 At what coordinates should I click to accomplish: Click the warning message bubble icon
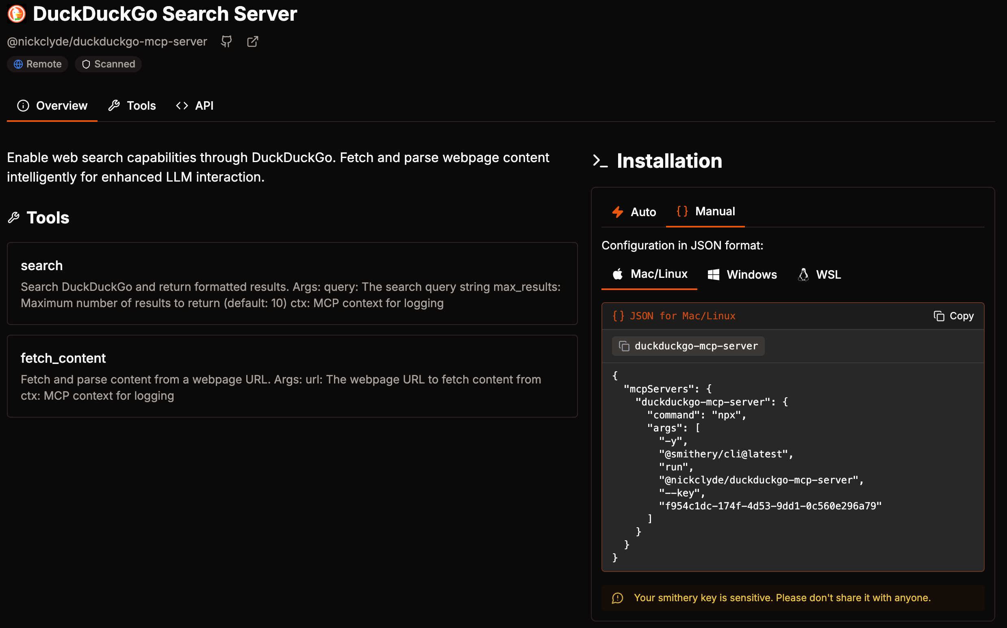coord(617,598)
